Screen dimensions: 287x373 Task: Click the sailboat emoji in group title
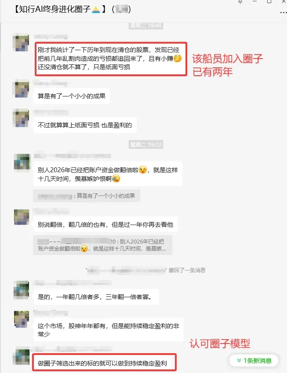96,9
